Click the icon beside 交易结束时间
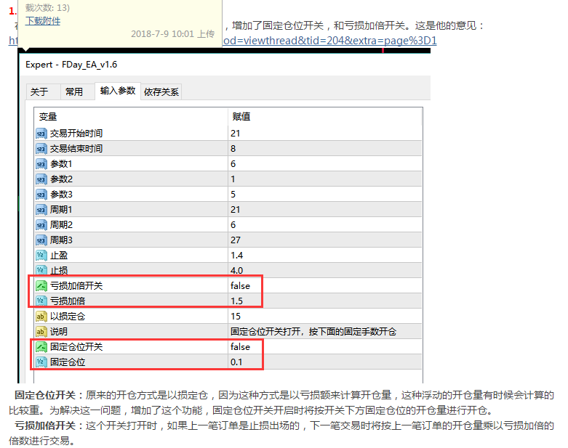 tap(41, 149)
